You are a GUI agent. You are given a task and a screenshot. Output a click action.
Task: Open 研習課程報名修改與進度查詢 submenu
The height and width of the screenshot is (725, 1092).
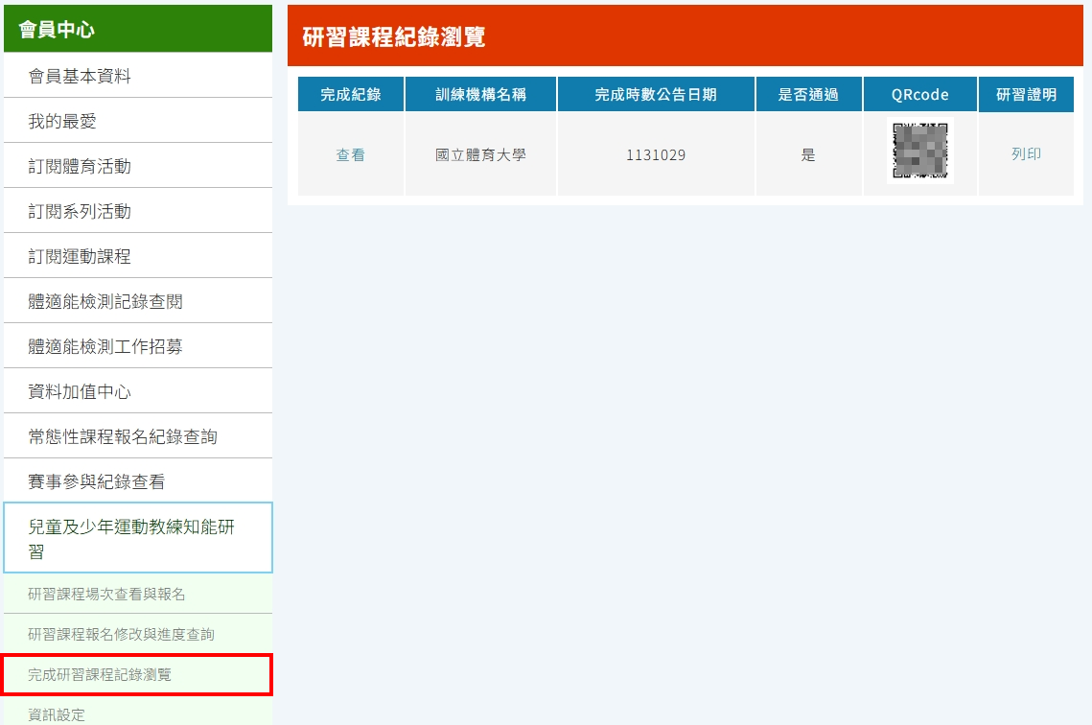138,634
